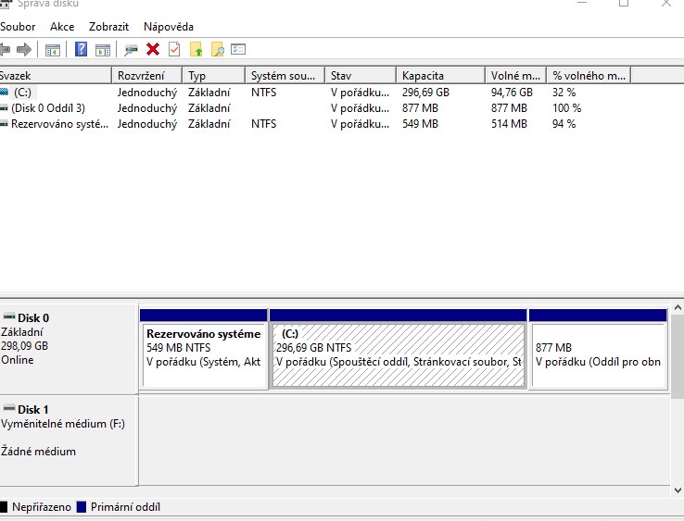The image size is (684, 521).
Task: Select the Rezervováno systé... volume row
Action: pyautogui.click(x=315, y=124)
